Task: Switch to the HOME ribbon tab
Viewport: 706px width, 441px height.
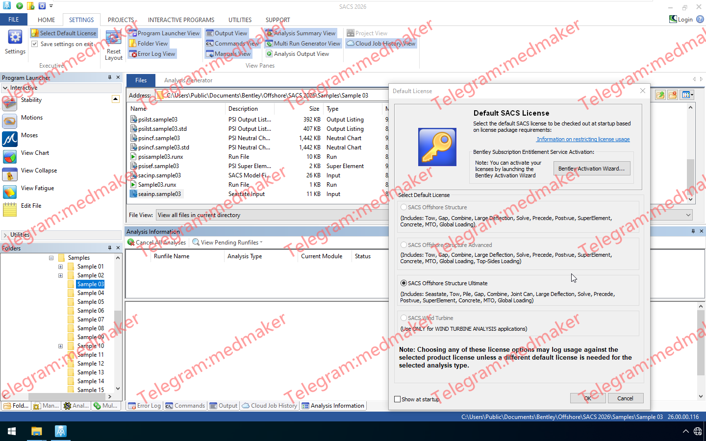Action: (47, 20)
